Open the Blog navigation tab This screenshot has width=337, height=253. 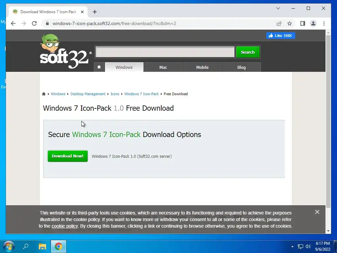coord(241,67)
